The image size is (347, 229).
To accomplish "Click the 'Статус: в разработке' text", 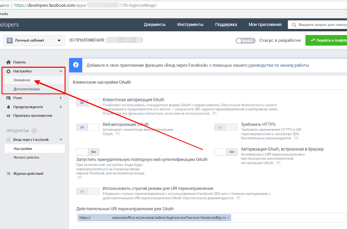I will point(280,40).
